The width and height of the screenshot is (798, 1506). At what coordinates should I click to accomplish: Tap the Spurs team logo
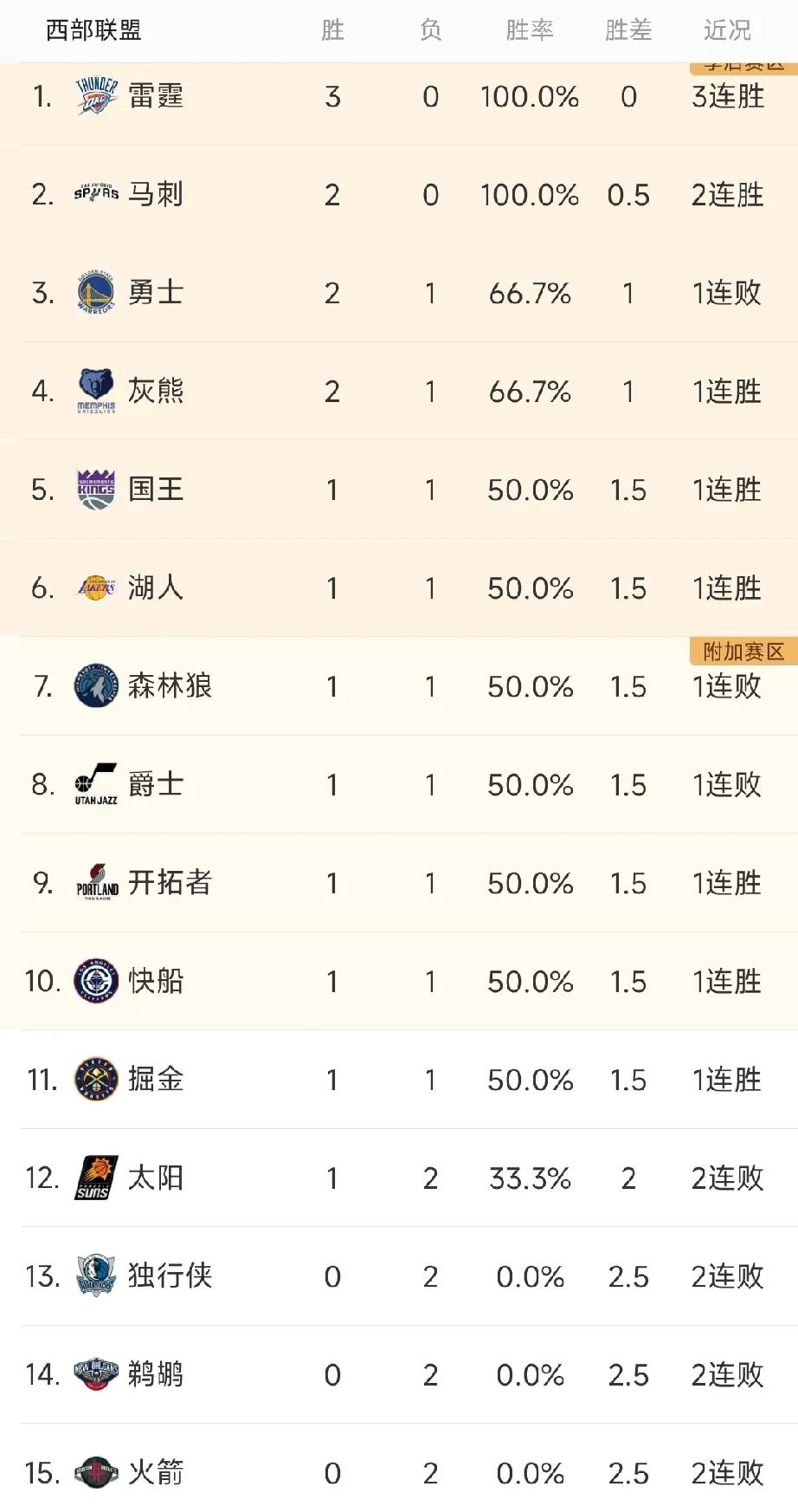click(96, 194)
